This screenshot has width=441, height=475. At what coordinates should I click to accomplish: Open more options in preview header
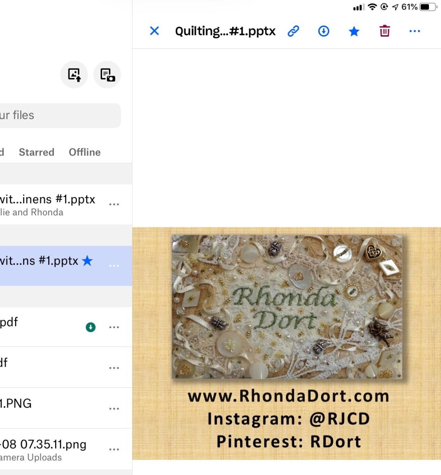pos(415,31)
